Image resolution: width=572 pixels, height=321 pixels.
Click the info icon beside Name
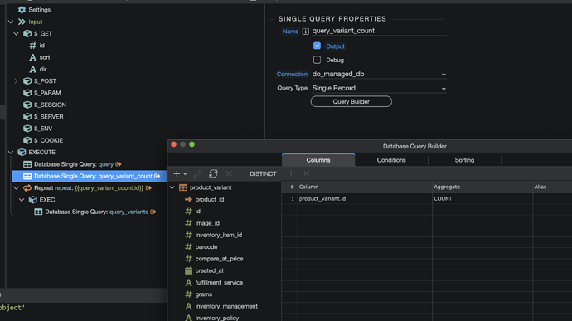pyautogui.click(x=306, y=32)
